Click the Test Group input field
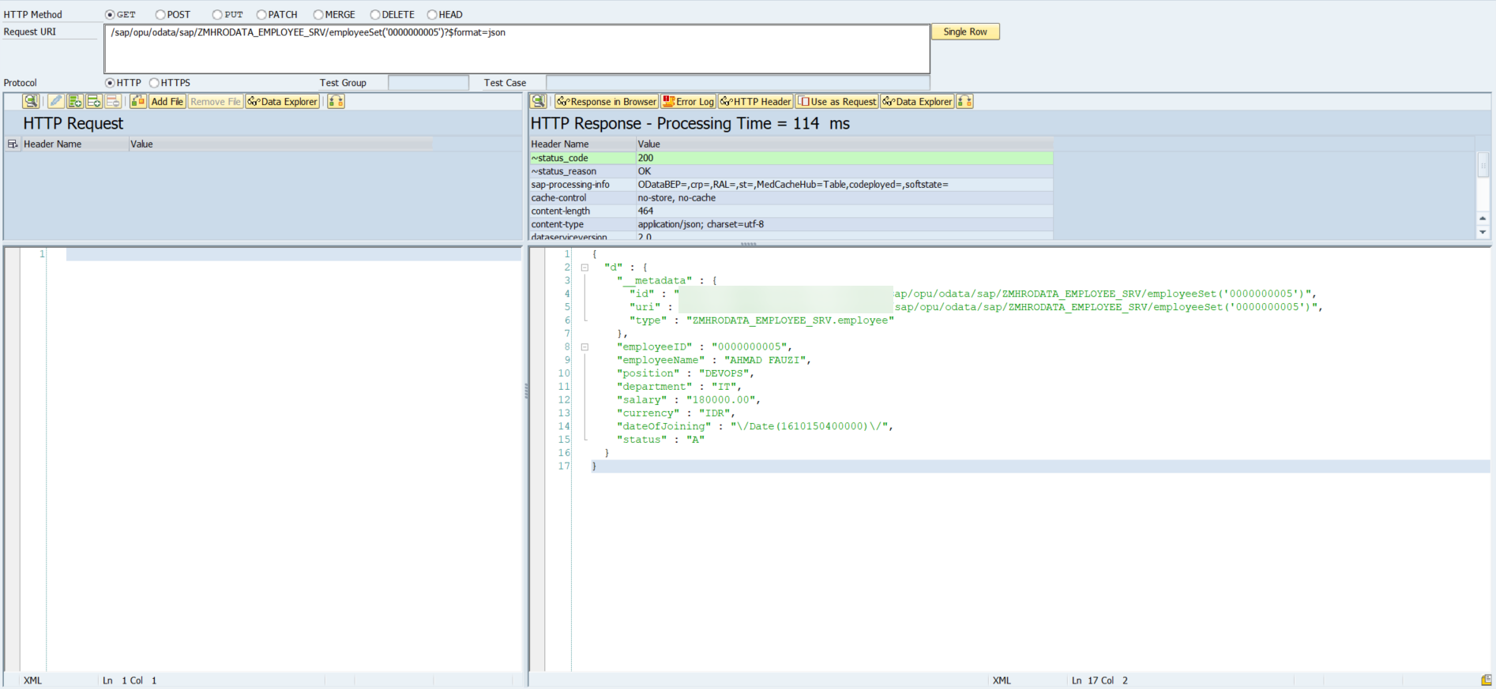 tap(428, 83)
